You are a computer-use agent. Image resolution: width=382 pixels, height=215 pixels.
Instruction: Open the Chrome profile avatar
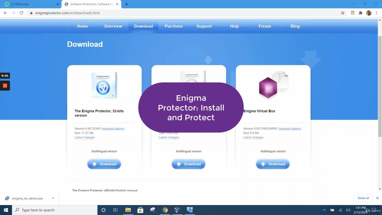coord(369,13)
